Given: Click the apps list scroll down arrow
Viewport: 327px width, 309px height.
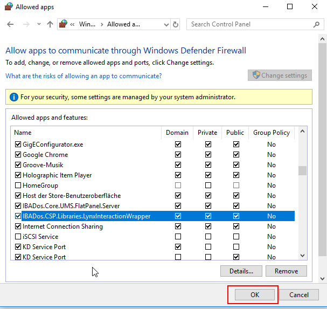Looking at the screenshot, I should point(302,255).
